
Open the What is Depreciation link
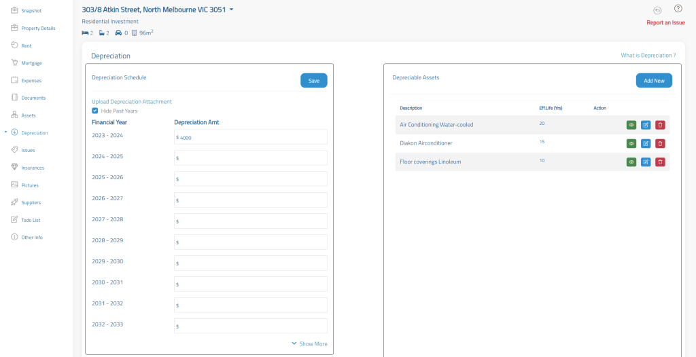coord(648,56)
